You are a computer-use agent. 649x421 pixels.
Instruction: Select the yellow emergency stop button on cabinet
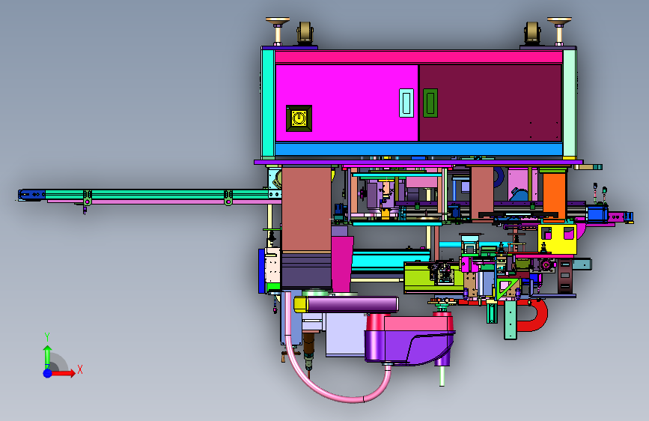[299, 118]
